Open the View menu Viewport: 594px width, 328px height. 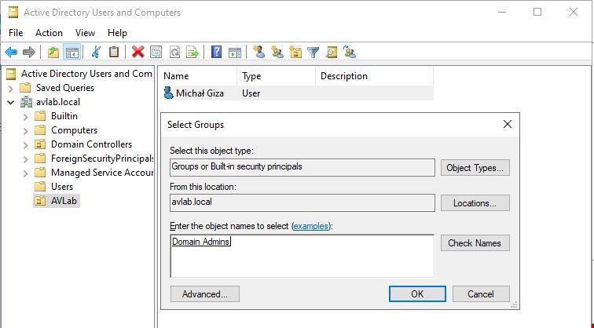pyautogui.click(x=85, y=33)
